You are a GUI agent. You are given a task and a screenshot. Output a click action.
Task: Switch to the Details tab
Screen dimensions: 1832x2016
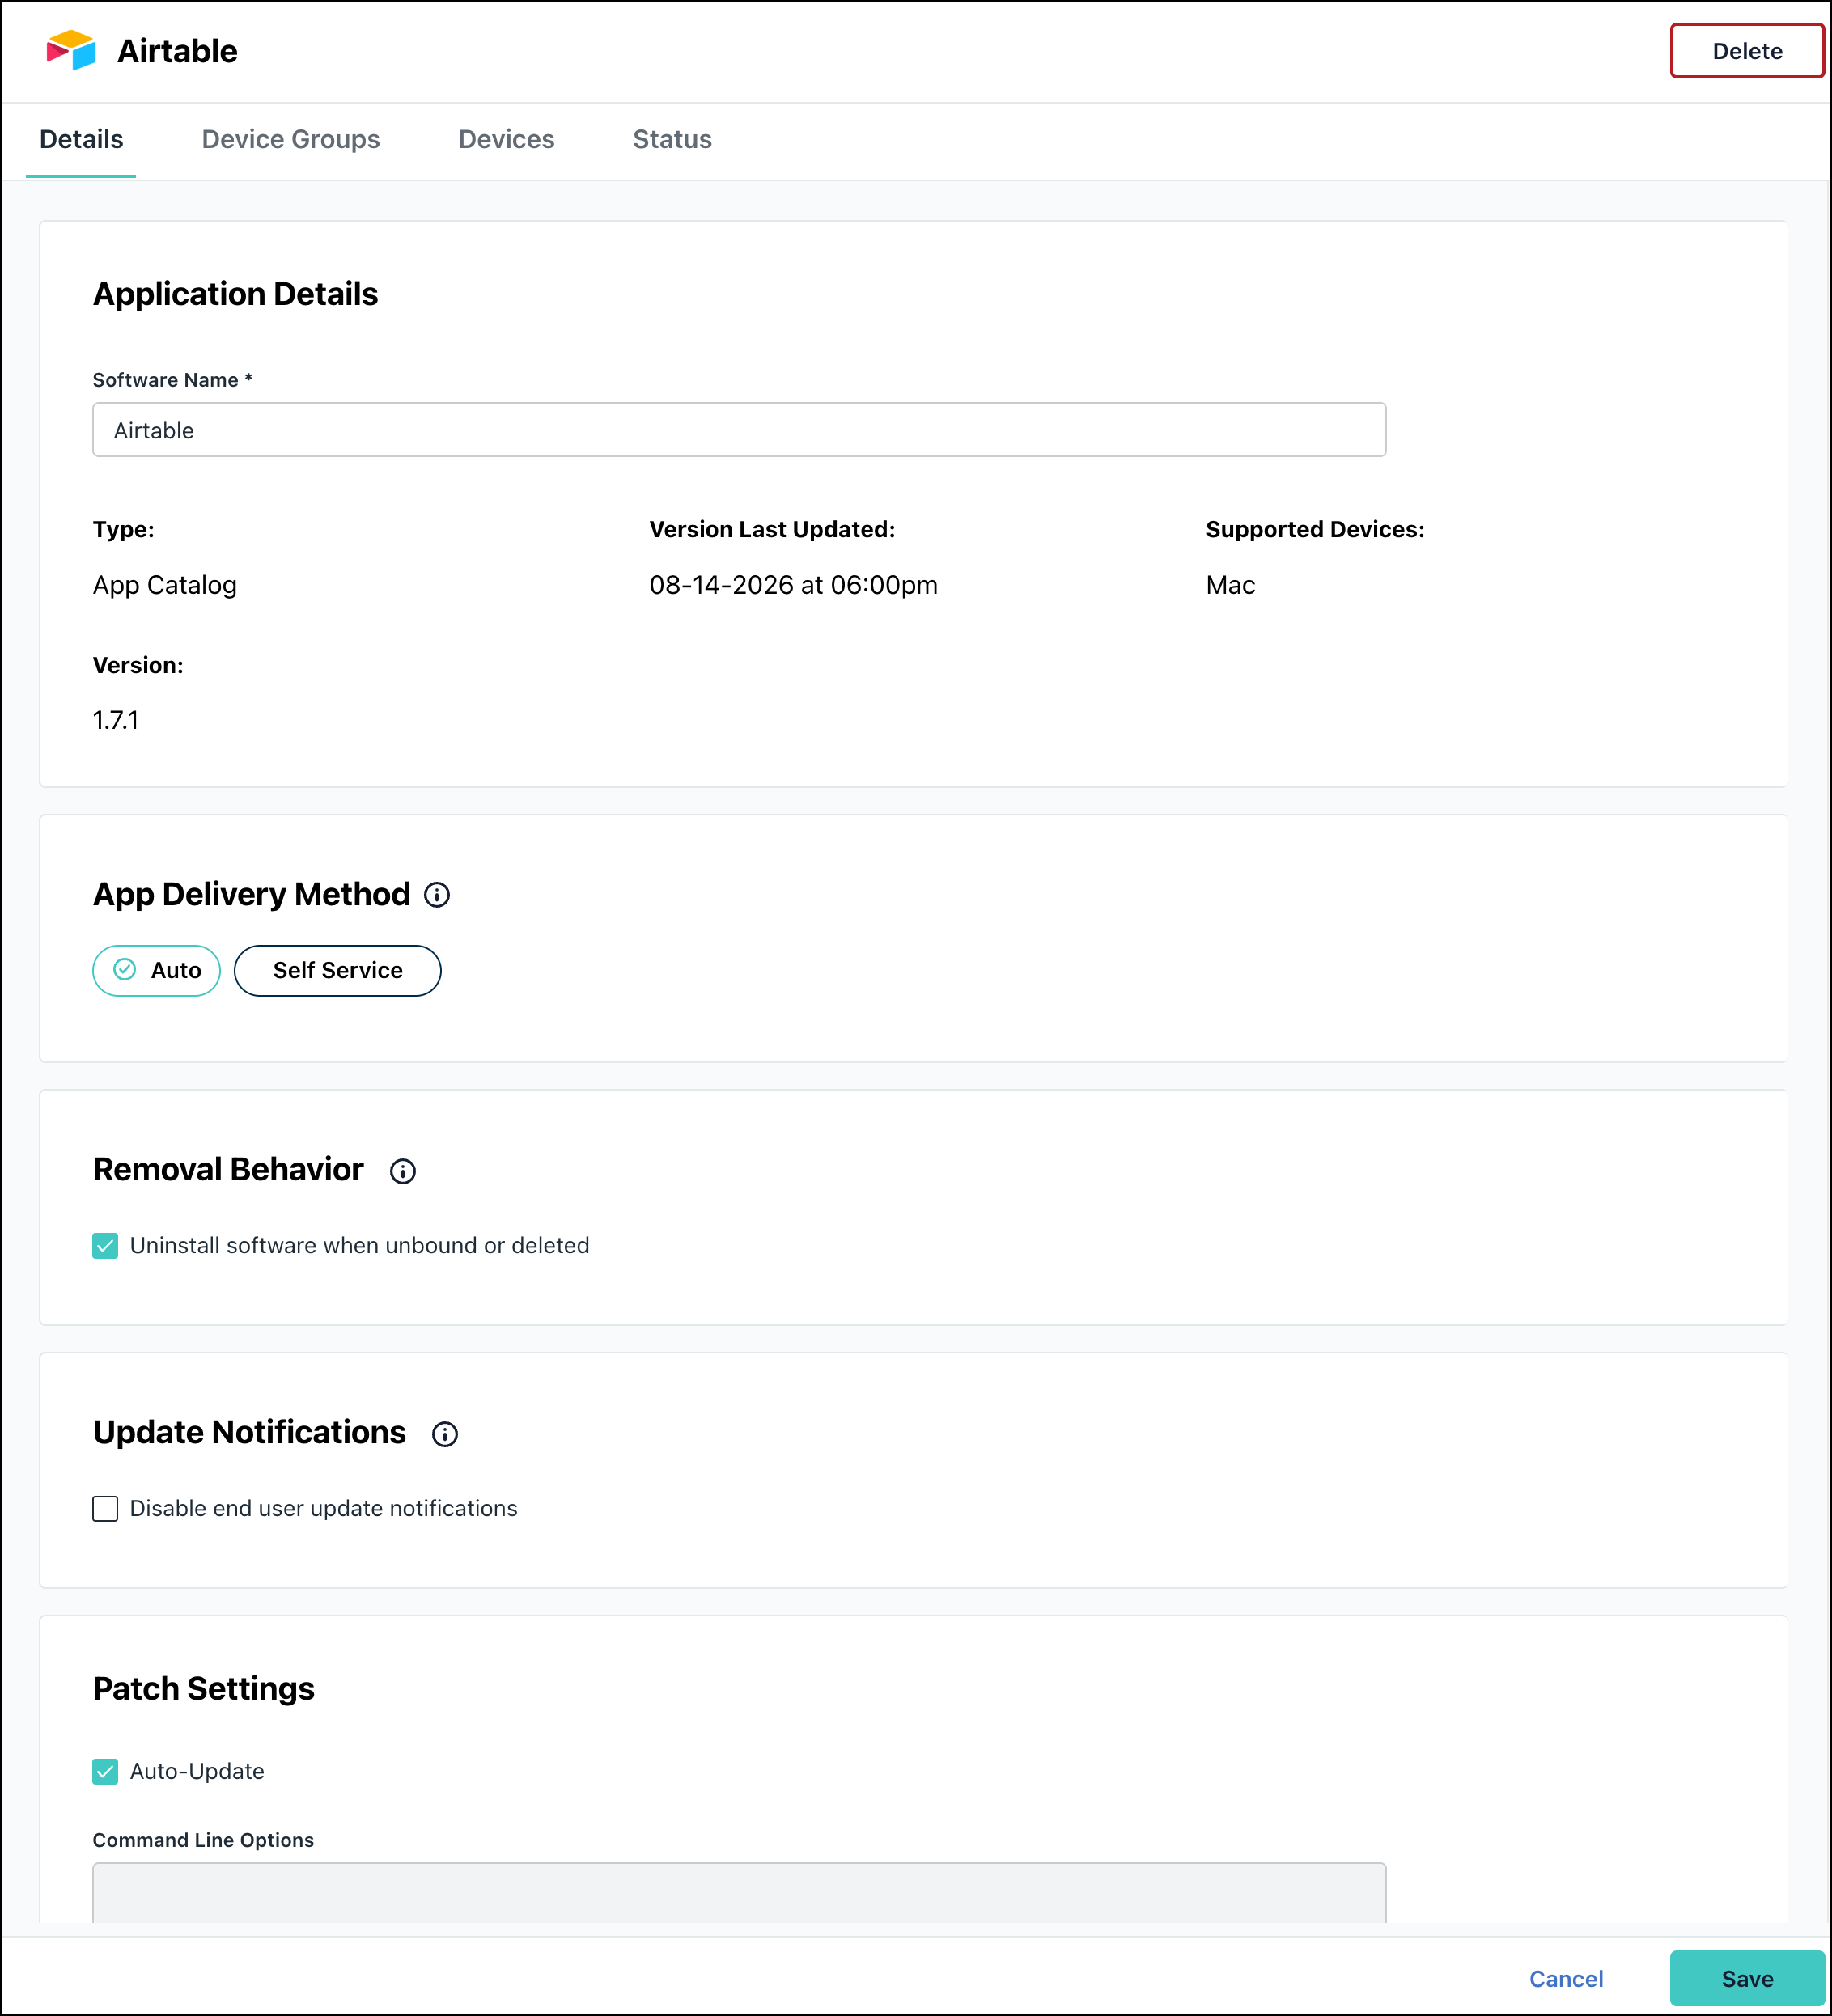click(x=81, y=139)
